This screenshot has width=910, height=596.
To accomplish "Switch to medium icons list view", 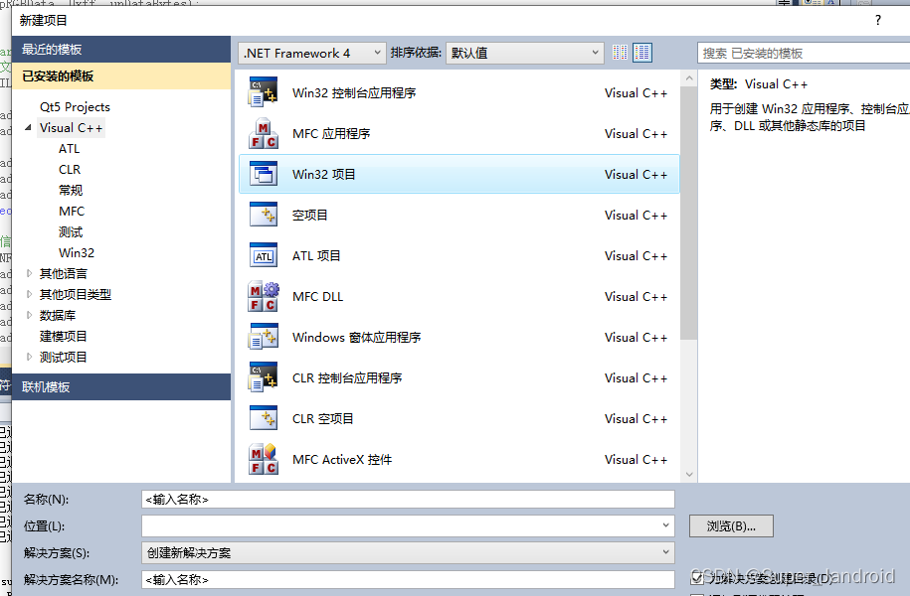I will tap(642, 53).
